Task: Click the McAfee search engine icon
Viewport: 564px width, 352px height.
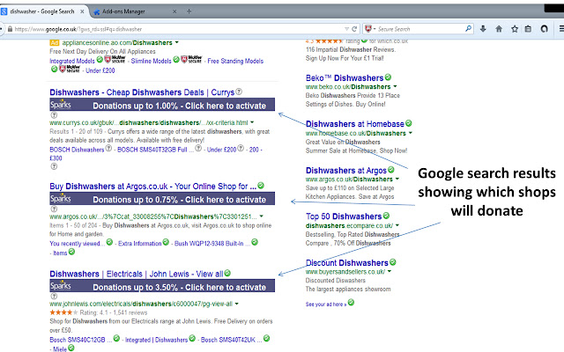Action: click(x=368, y=28)
